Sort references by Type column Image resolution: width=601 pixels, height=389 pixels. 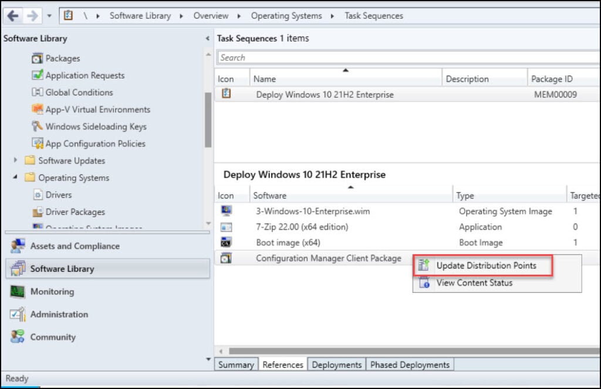pos(510,196)
